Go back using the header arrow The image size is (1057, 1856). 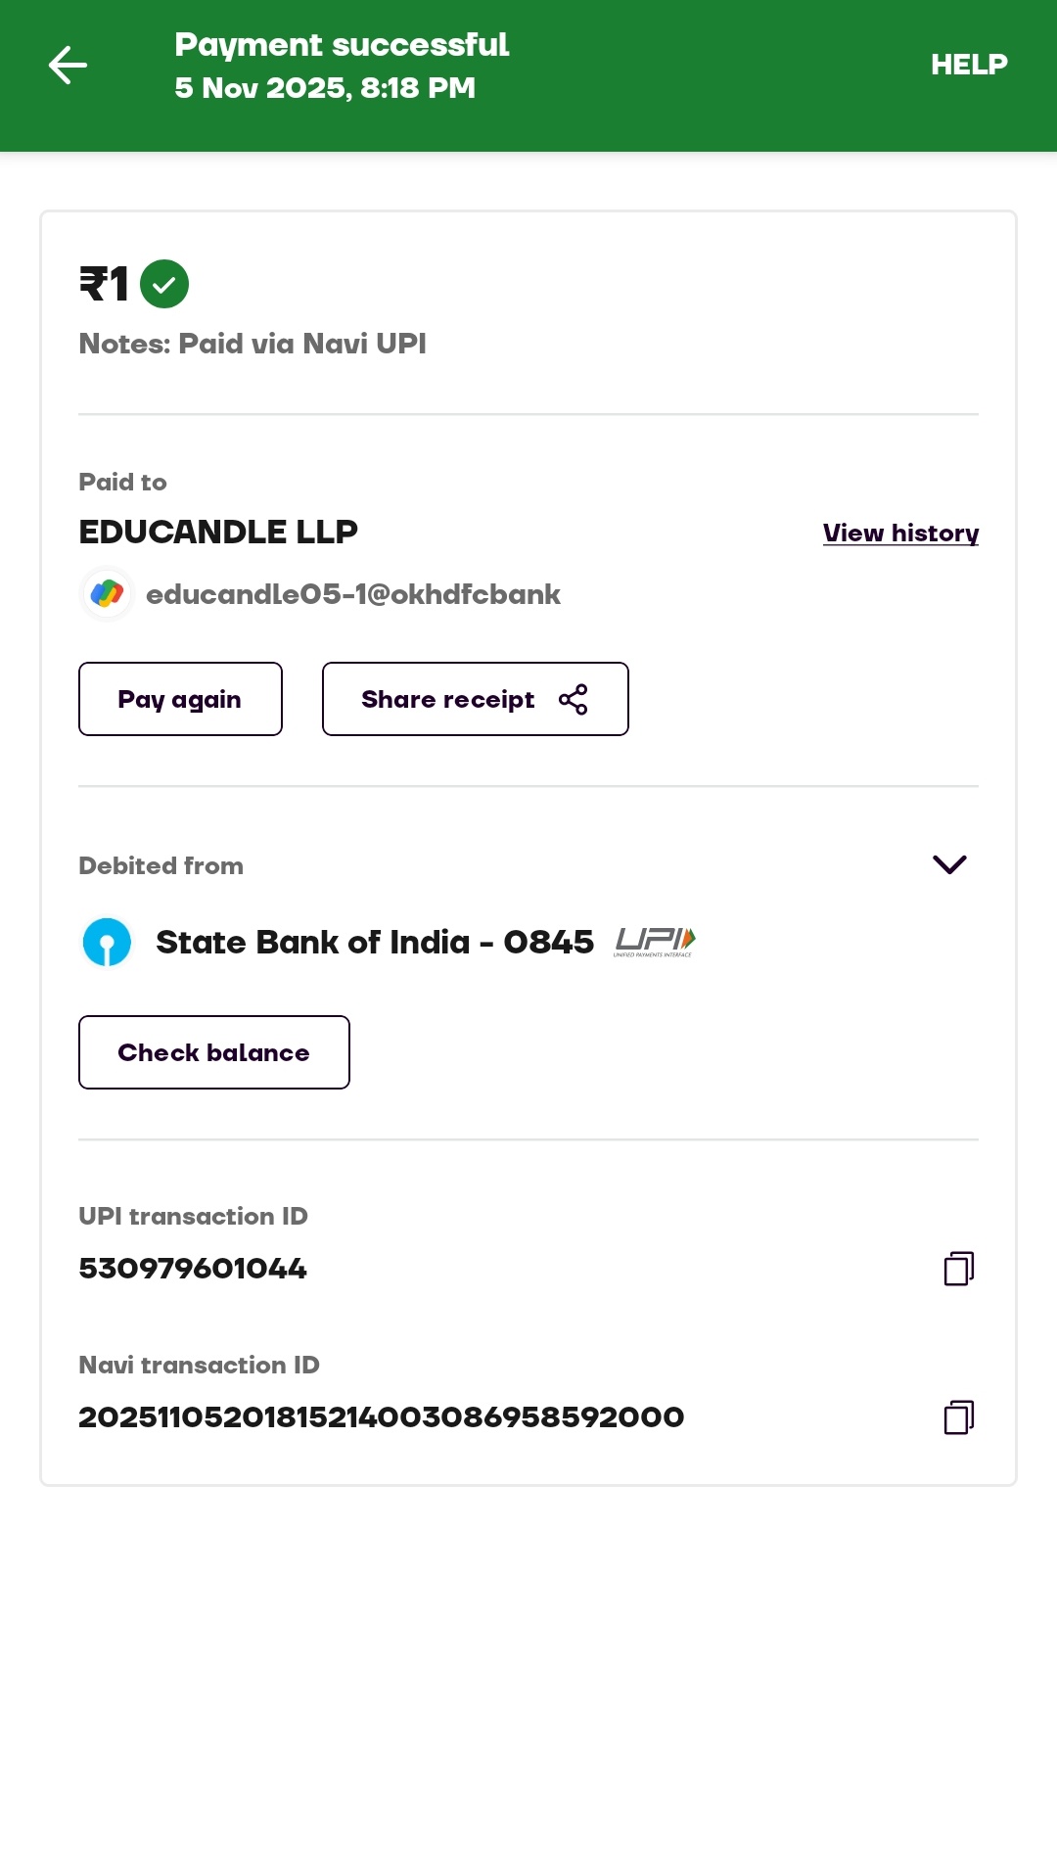[68, 66]
